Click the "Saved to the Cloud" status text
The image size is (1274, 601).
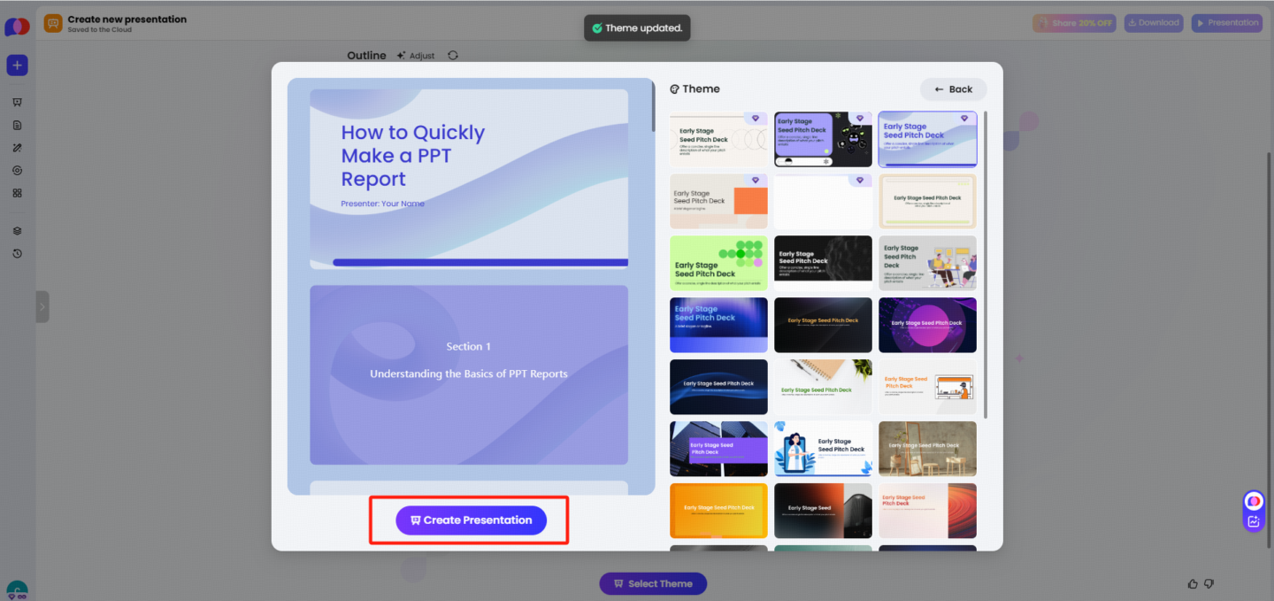99,30
